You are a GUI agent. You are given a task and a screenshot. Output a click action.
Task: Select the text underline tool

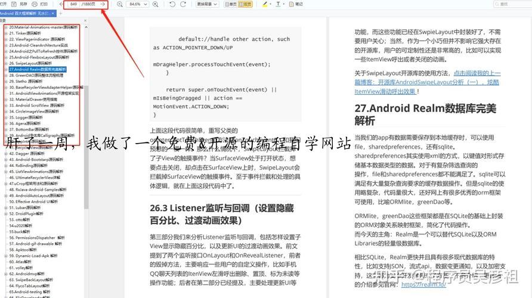278,4
